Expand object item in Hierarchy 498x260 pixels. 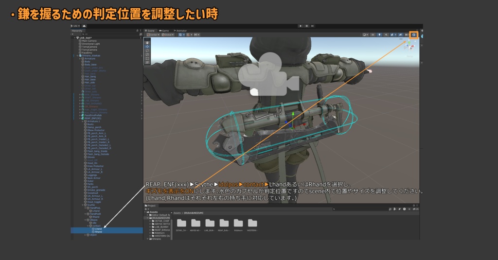(85, 235)
